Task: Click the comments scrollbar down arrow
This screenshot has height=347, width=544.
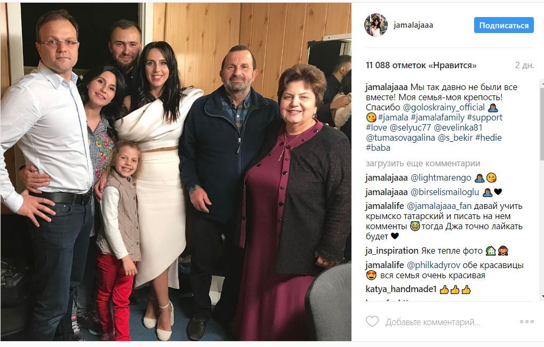Action: [x=542, y=297]
